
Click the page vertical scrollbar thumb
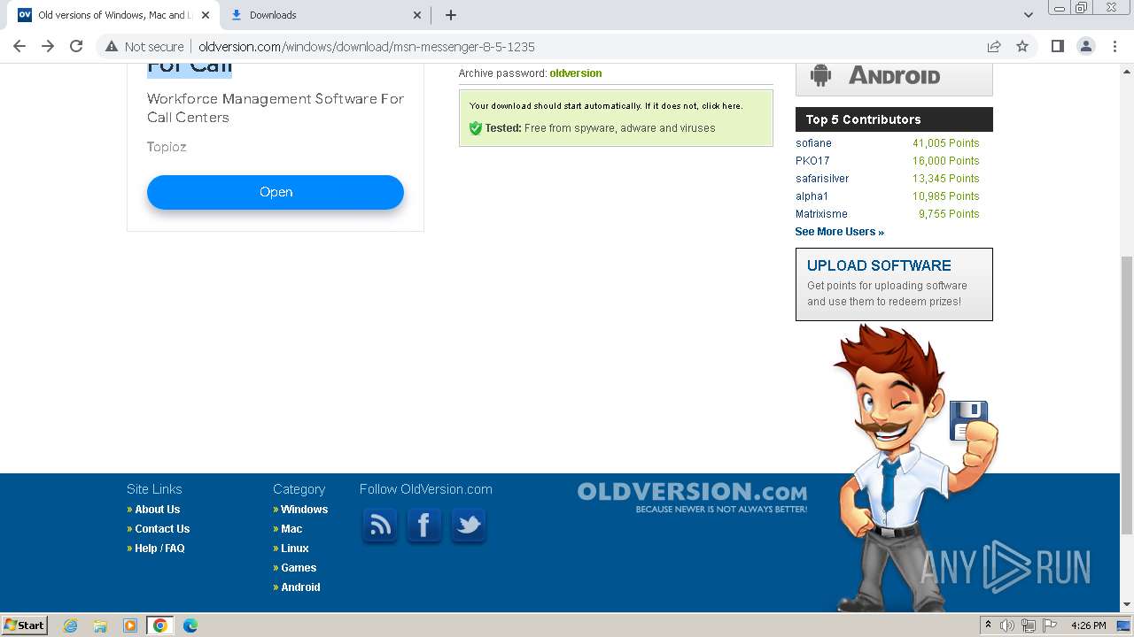tap(1127, 395)
